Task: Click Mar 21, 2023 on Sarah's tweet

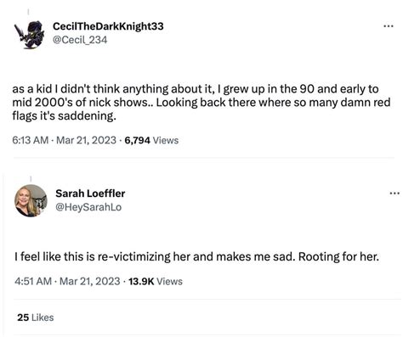Action: (90, 281)
